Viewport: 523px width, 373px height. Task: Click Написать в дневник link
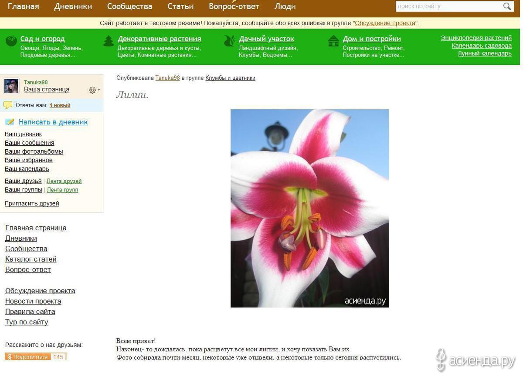53,122
